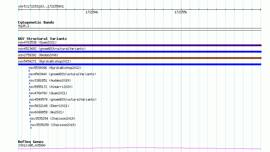Select the RefSeq Genes track heading

coord(31,142)
